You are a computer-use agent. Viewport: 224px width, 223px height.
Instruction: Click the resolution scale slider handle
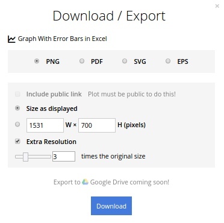click(x=25, y=157)
